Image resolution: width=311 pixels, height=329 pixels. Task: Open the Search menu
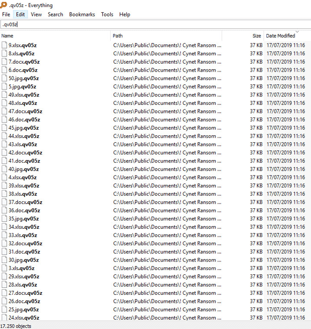tap(55, 15)
